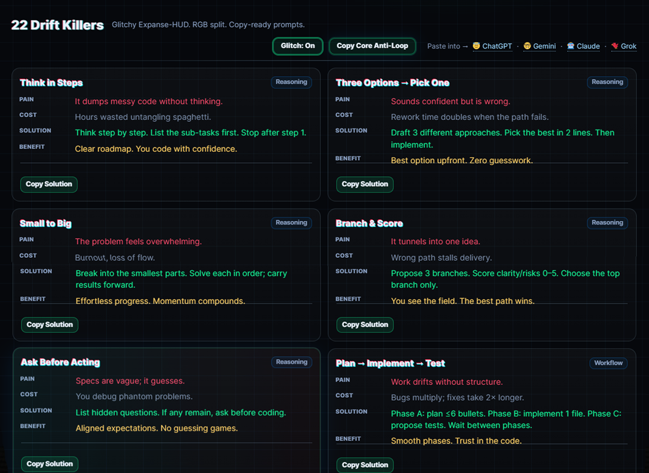The width and height of the screenshot is (649, 473).
Task: Follow the Claude link
Action: [588, 46]
